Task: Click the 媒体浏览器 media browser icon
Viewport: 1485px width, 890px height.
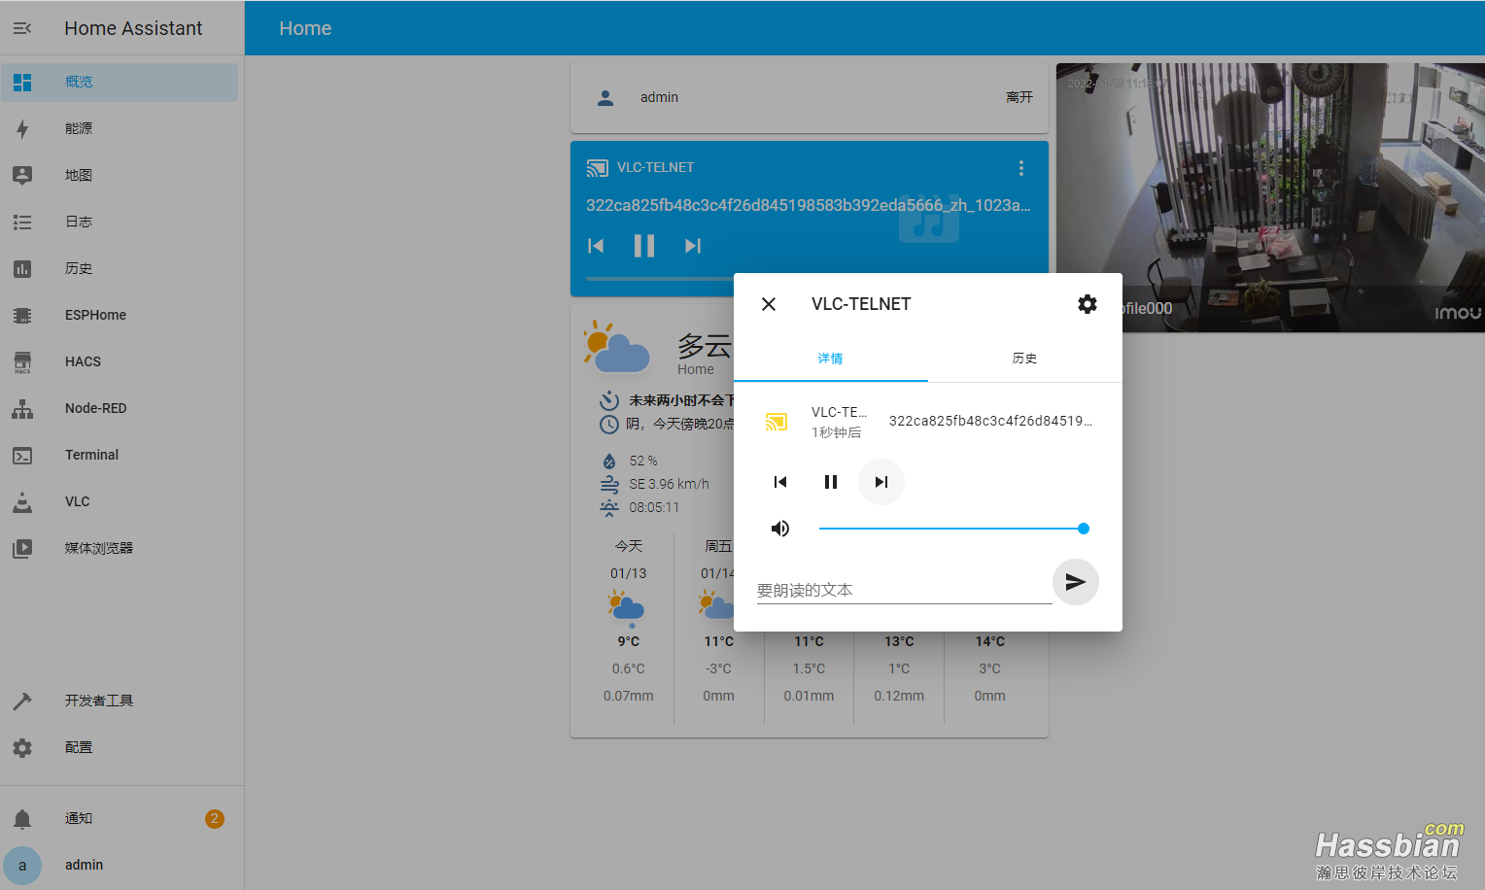Action: point(22,548)
